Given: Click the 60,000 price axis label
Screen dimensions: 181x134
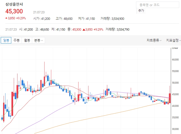Looking at the screenshot, I should 175,60.
